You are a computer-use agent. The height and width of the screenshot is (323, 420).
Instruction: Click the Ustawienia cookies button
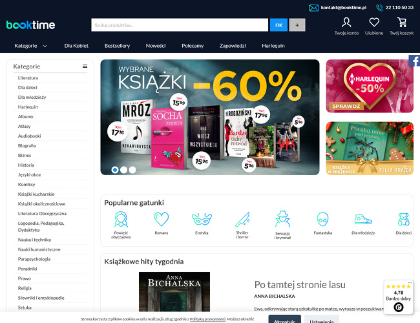point(322,319)
